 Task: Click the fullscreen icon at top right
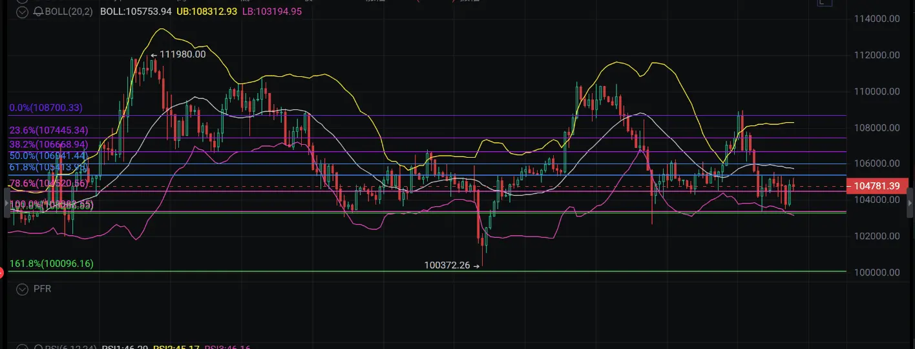(823, 3)
